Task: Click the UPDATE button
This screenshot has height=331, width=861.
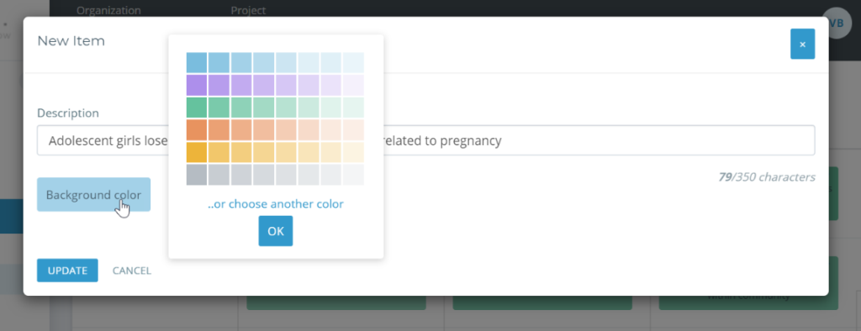Action: [x=67, y=271]
